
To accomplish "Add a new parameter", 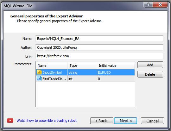I will (150, 65).
